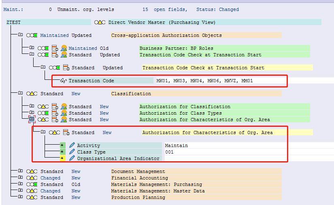Click deactivate icon on yellow Transaction Code Check row
334x205 pixels.
[x=66, y=68]
